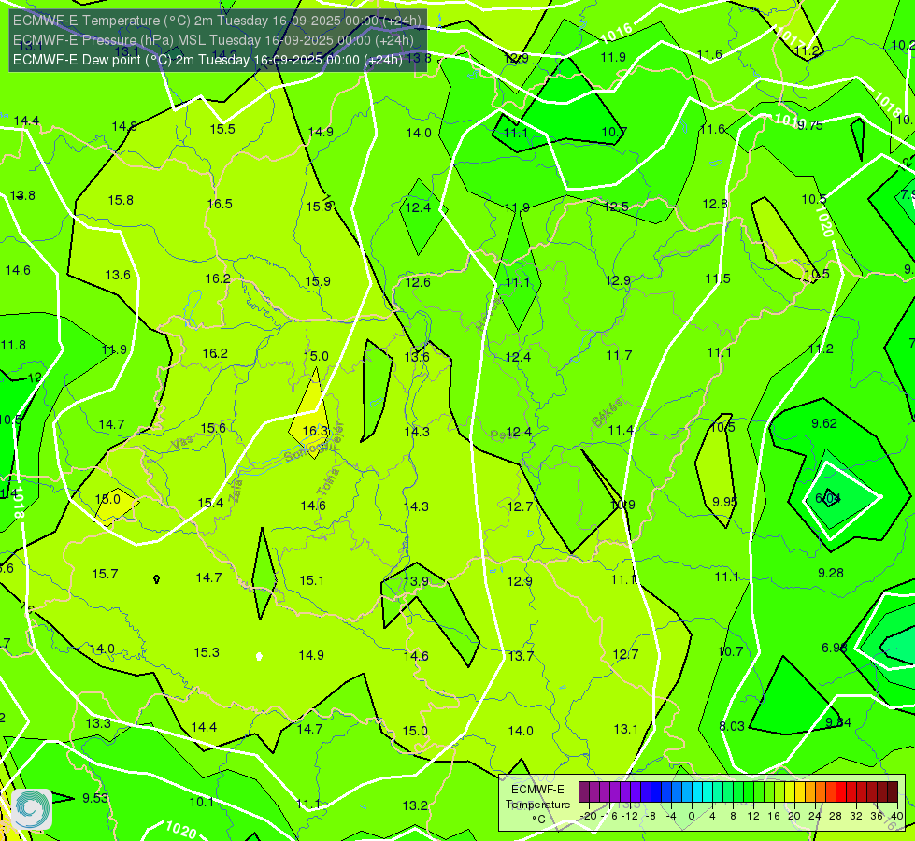Screen dimensions: 915x841
Task: Click the 13.7 temperature value
Action: (x=521, y=656)
